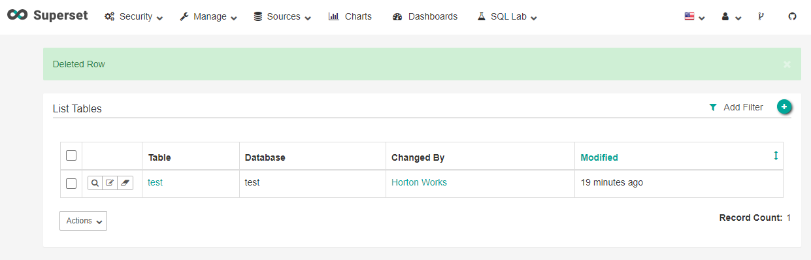Open the US flag language selector

(x=695, y=17)
